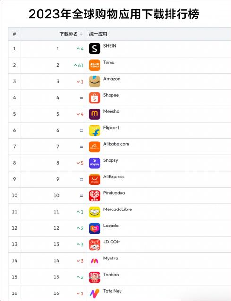The height and width of the screenshot is (301, 231).
Task: Click the Tata Neu app icon
Action: coord(94,293)
